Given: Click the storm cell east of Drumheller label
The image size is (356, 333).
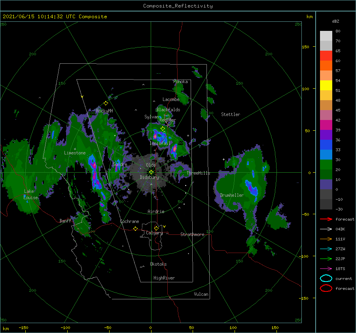Looking at the screenshot, I should pos(252,188).
